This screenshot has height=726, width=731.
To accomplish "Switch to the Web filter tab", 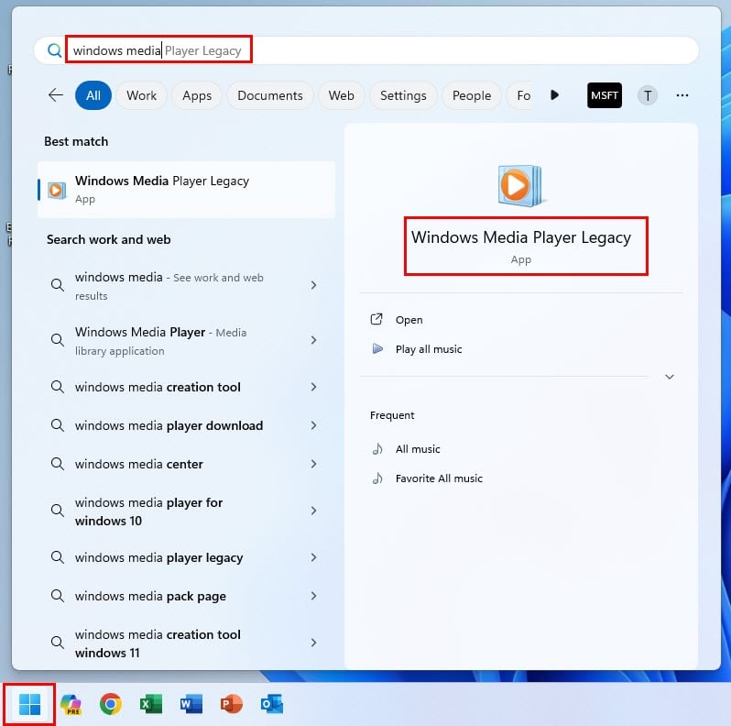I will pyautogui.click(x=342, y=95).
